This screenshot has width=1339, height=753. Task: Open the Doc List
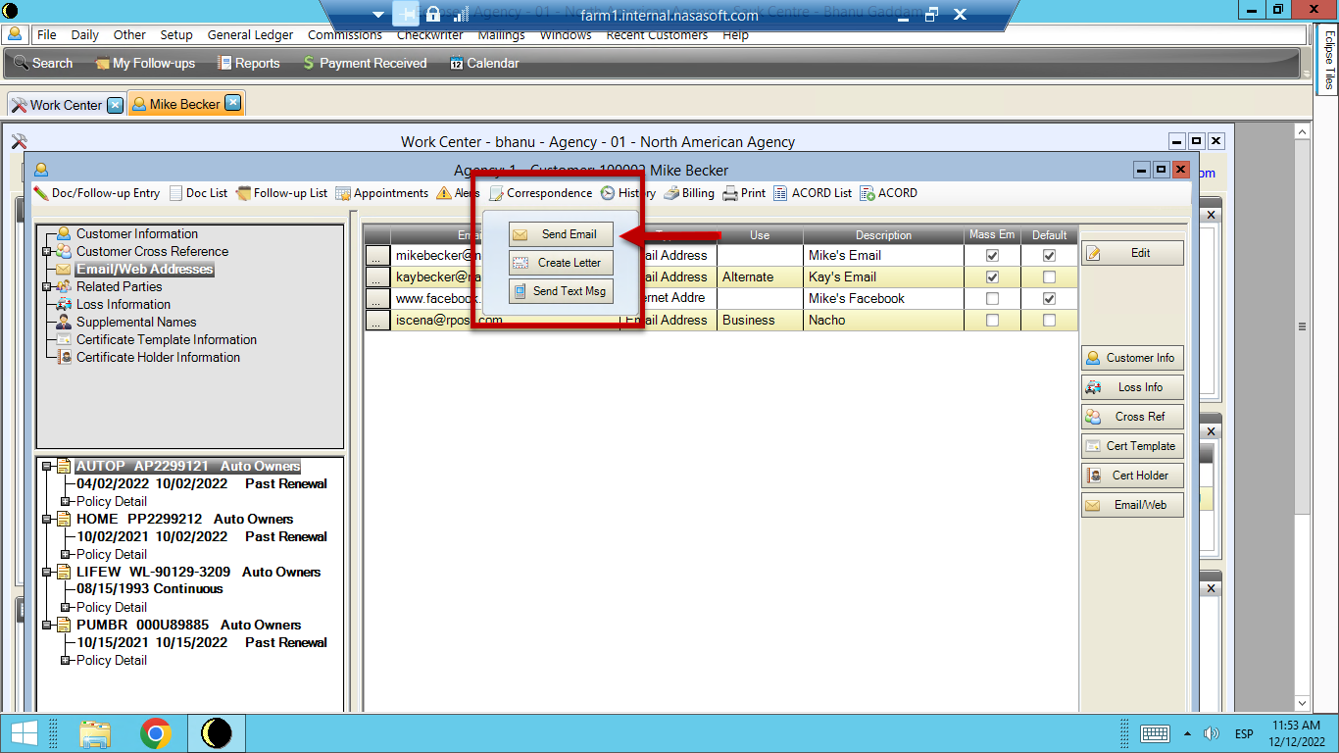coord(198,193)
